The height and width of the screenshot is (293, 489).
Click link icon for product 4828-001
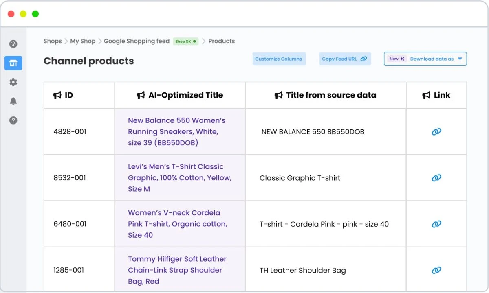tap(436, 131)
